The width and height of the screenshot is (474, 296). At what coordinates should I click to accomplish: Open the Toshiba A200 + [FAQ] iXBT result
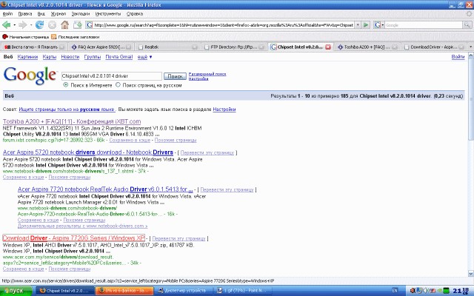click(72, 121)
